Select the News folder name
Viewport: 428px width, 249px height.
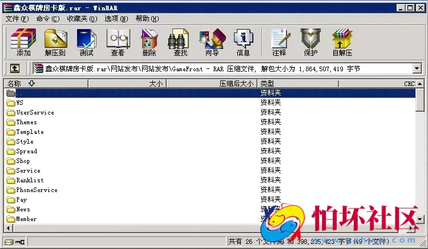coord(23,210)
